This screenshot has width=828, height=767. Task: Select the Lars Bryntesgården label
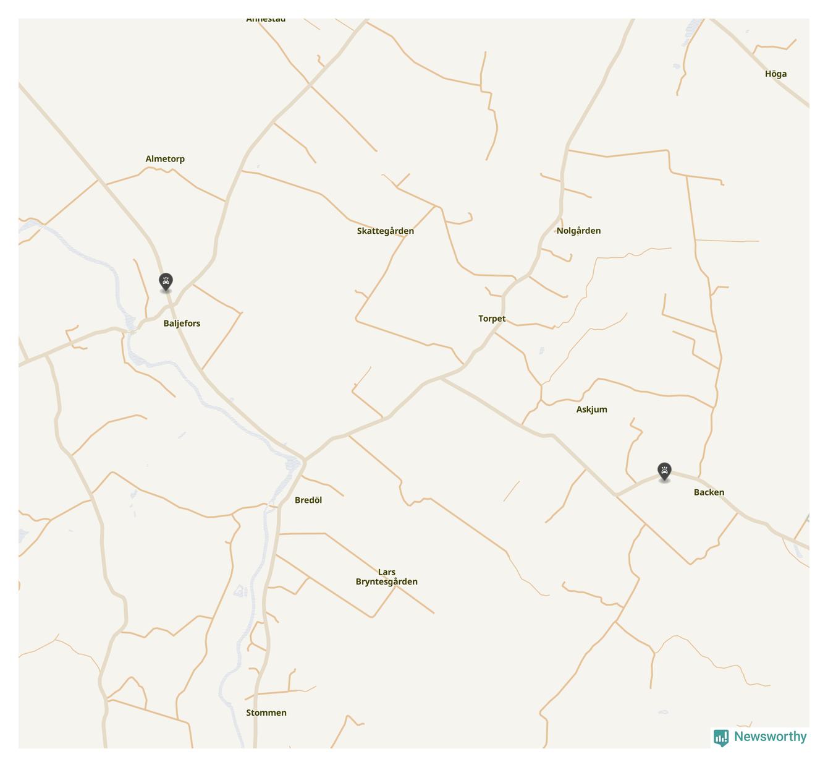pyautogui.click(x=387, y=577)
